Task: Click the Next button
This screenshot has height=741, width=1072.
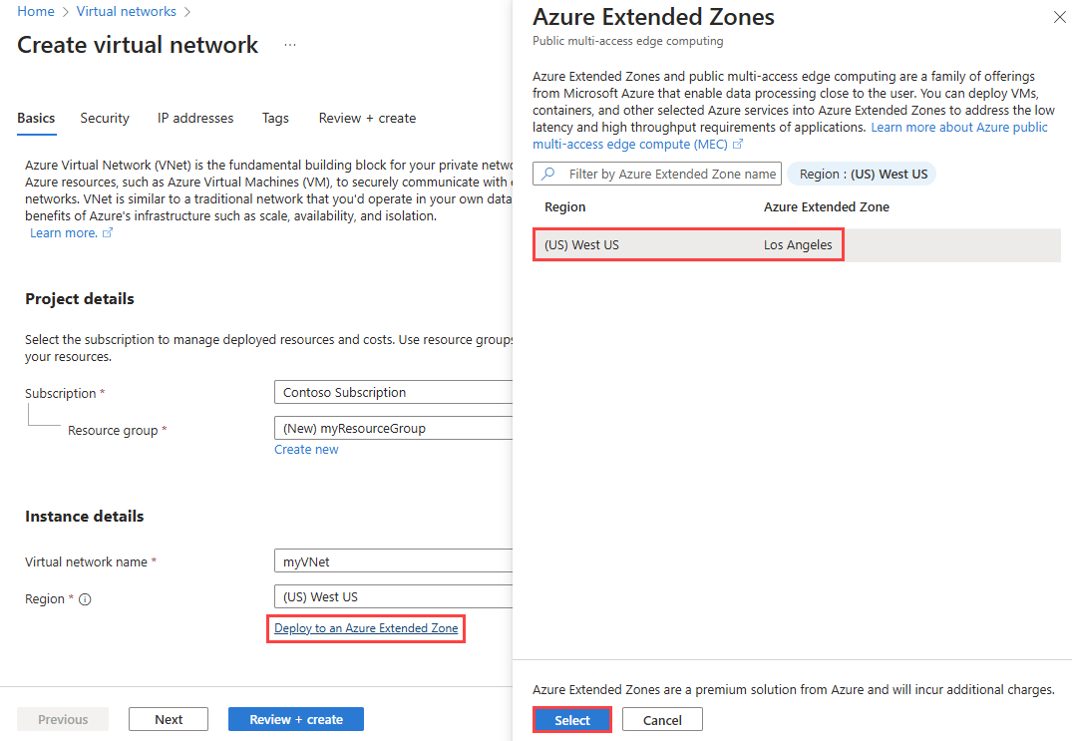Action: (x=168, y=718)
